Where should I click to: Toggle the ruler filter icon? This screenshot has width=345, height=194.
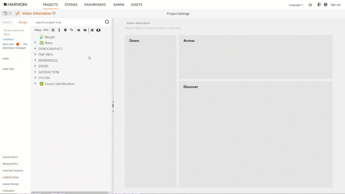pyautogui.click(x=59, y=30)
